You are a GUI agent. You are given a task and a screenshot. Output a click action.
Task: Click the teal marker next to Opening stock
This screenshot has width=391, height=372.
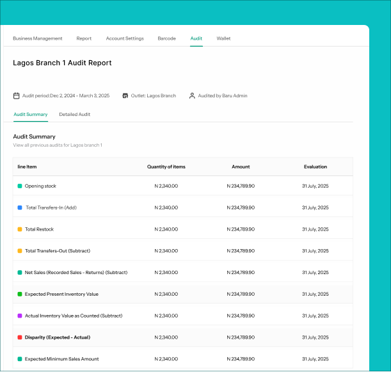[20, 186]
